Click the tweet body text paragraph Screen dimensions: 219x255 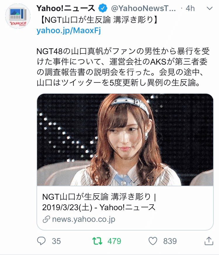[x=123, y=67]
